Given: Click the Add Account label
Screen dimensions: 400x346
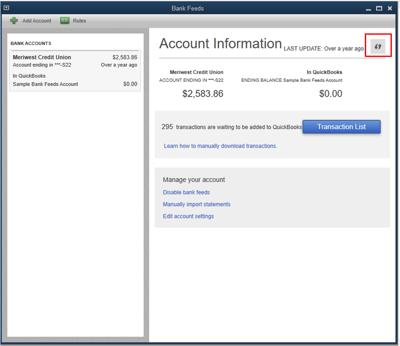Looking at the screenshot, I should point(37,21).
